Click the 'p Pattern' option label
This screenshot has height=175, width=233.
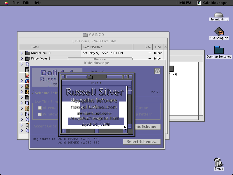(144, 114)
